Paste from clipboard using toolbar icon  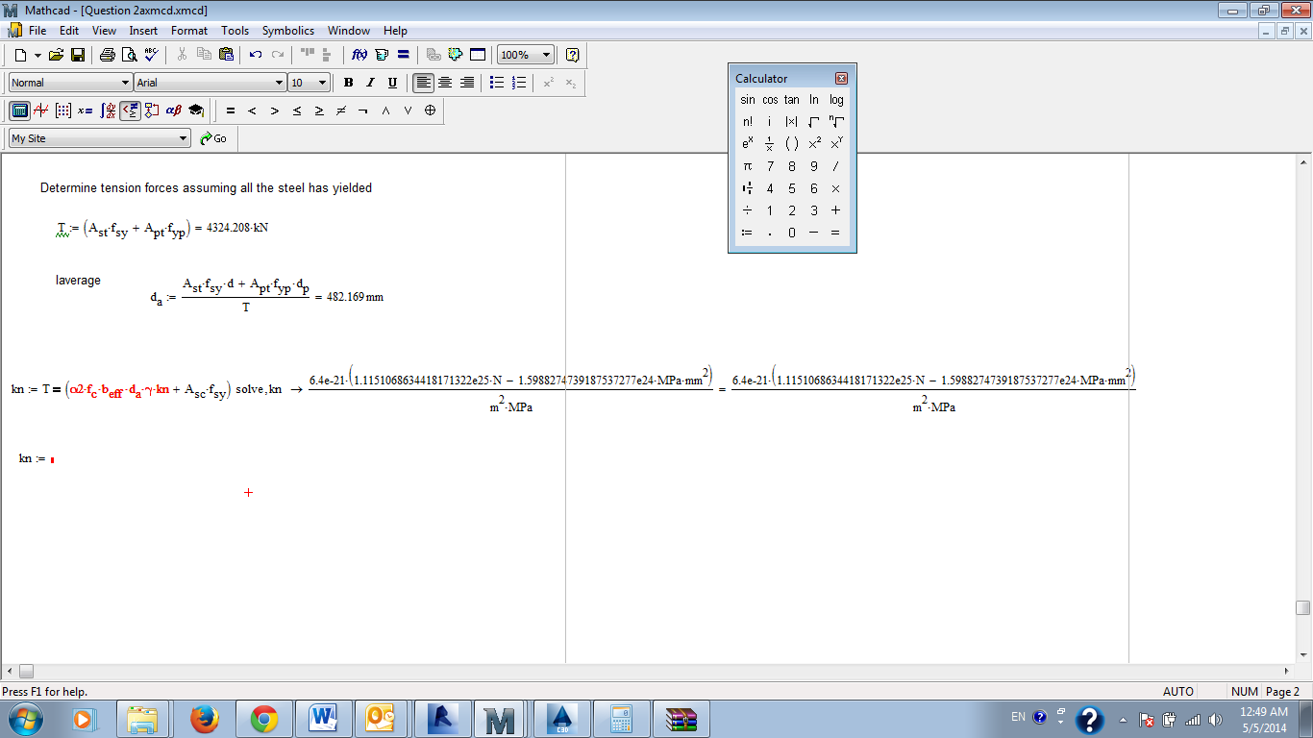(226, 55)
